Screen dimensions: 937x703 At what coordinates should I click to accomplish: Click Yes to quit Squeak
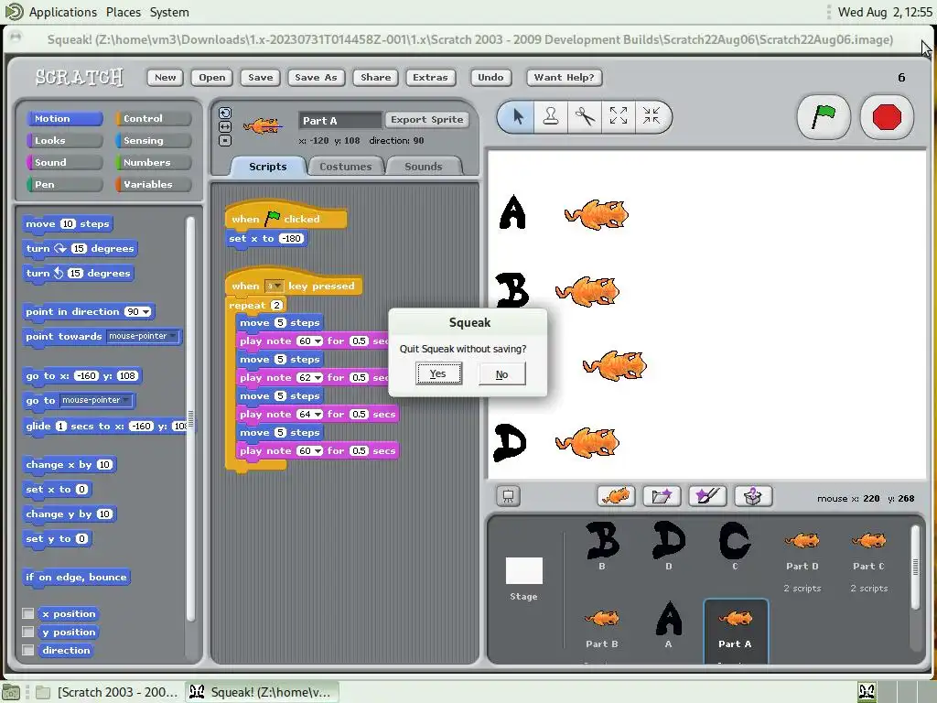[x=438, y=373]
